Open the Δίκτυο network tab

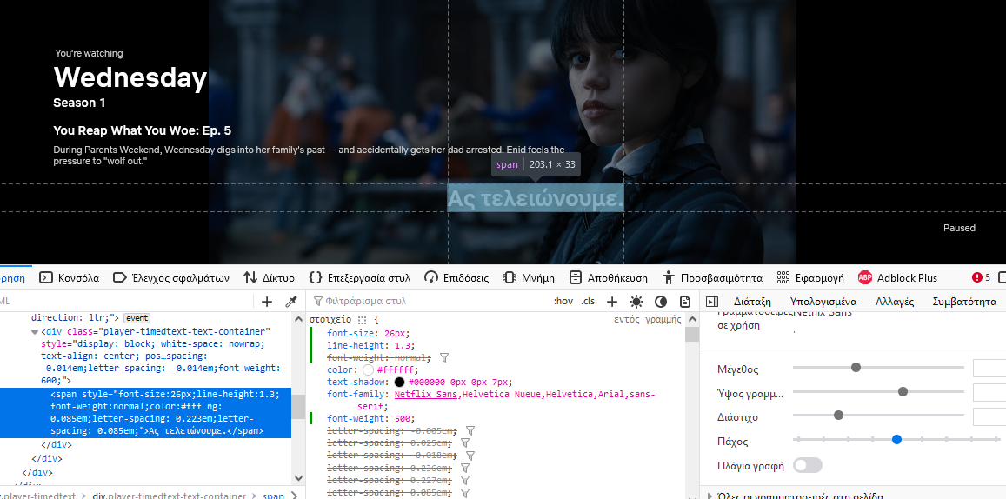[269, 277]
